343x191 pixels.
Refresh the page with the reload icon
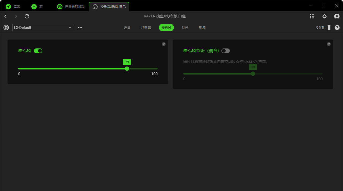[27, 16]
